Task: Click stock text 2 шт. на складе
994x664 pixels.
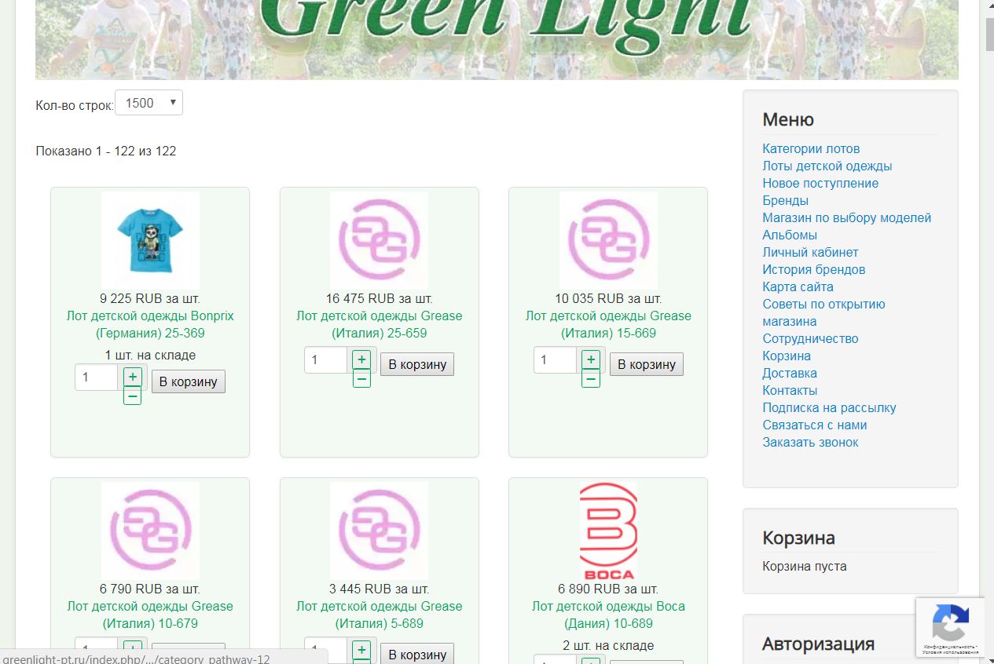Action: [608, 645]
